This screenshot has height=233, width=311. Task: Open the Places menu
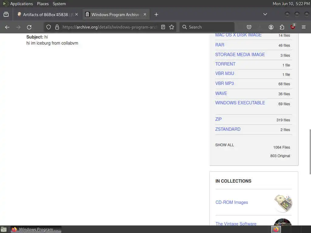(43, 4)
